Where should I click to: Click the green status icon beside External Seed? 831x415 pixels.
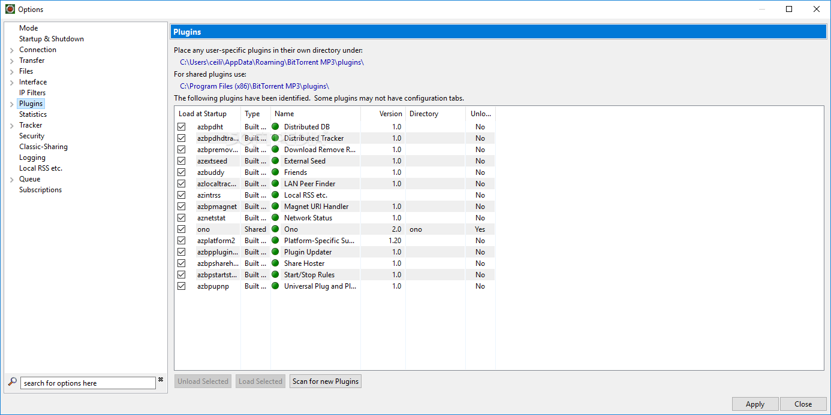pos(276,161)
